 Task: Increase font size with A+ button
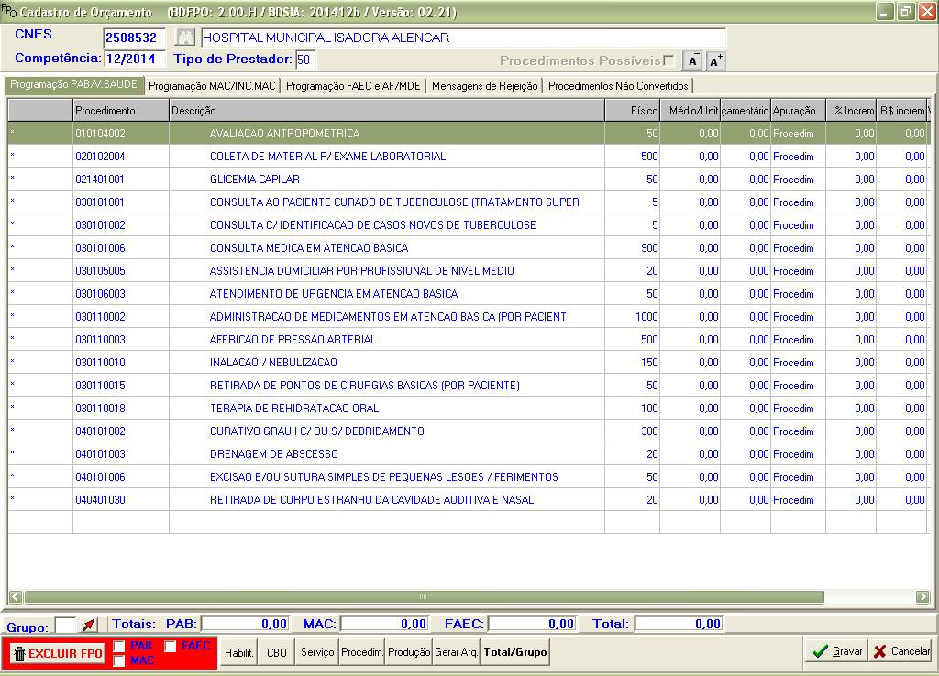click(716, 60)
